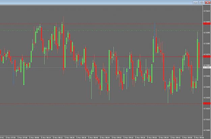211x139 pixels.
Task: Click the 0.71535 price axis label
Action: click(207, 98)
